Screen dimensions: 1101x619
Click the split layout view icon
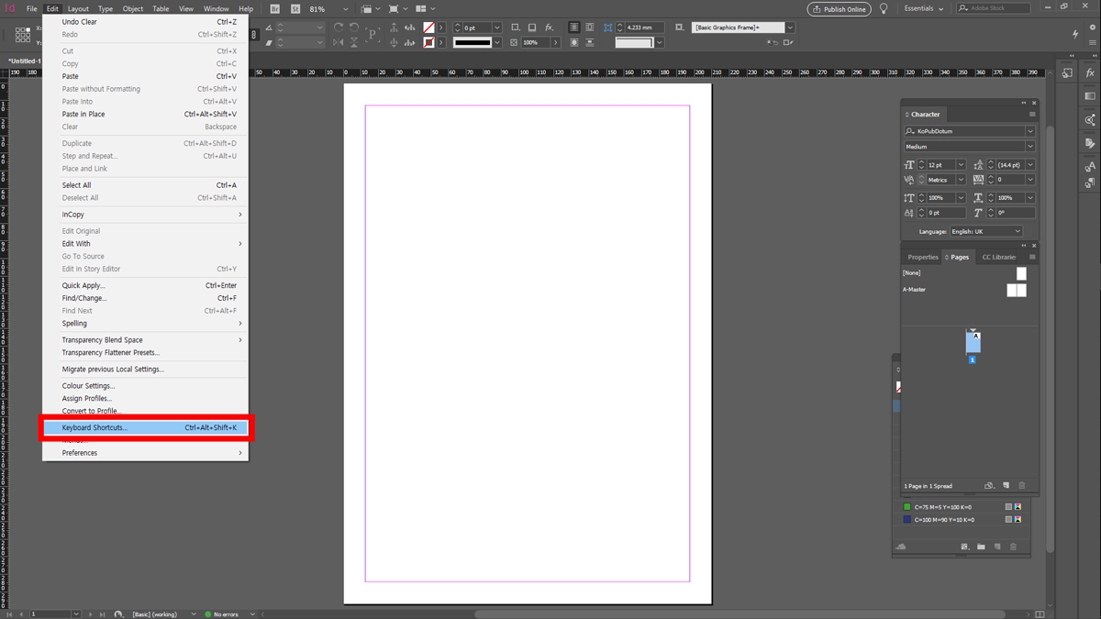click(x=1040, y=613)
